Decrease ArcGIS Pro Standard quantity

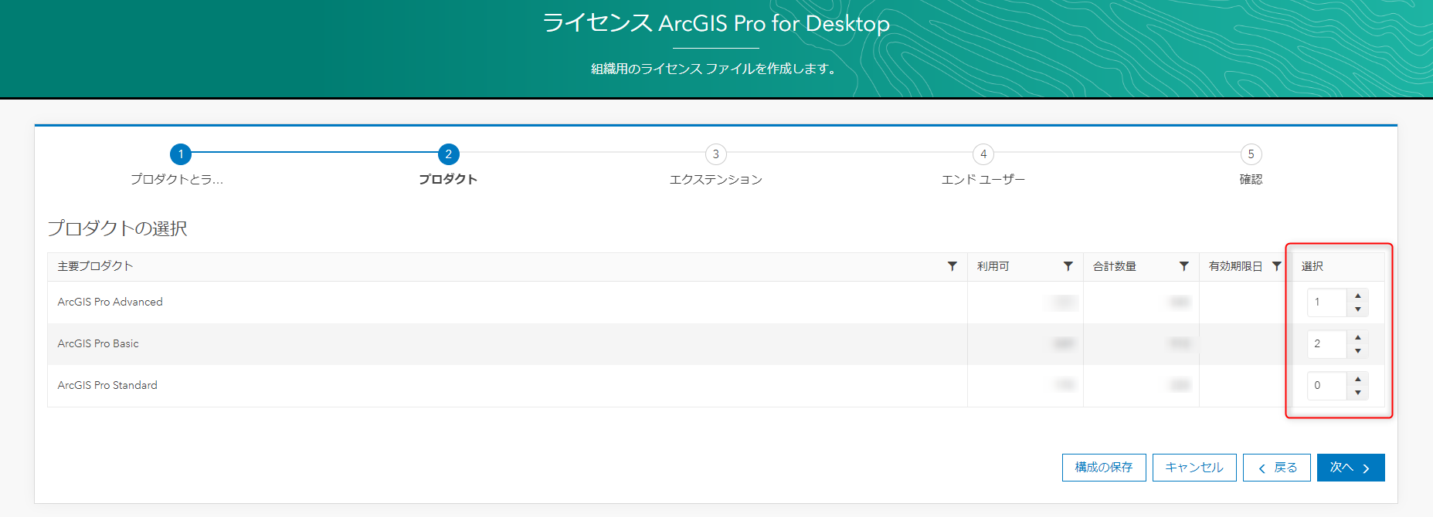point(1358,393)
